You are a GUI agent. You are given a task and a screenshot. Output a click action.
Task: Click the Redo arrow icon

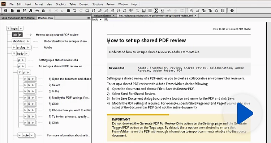[81, 11]
